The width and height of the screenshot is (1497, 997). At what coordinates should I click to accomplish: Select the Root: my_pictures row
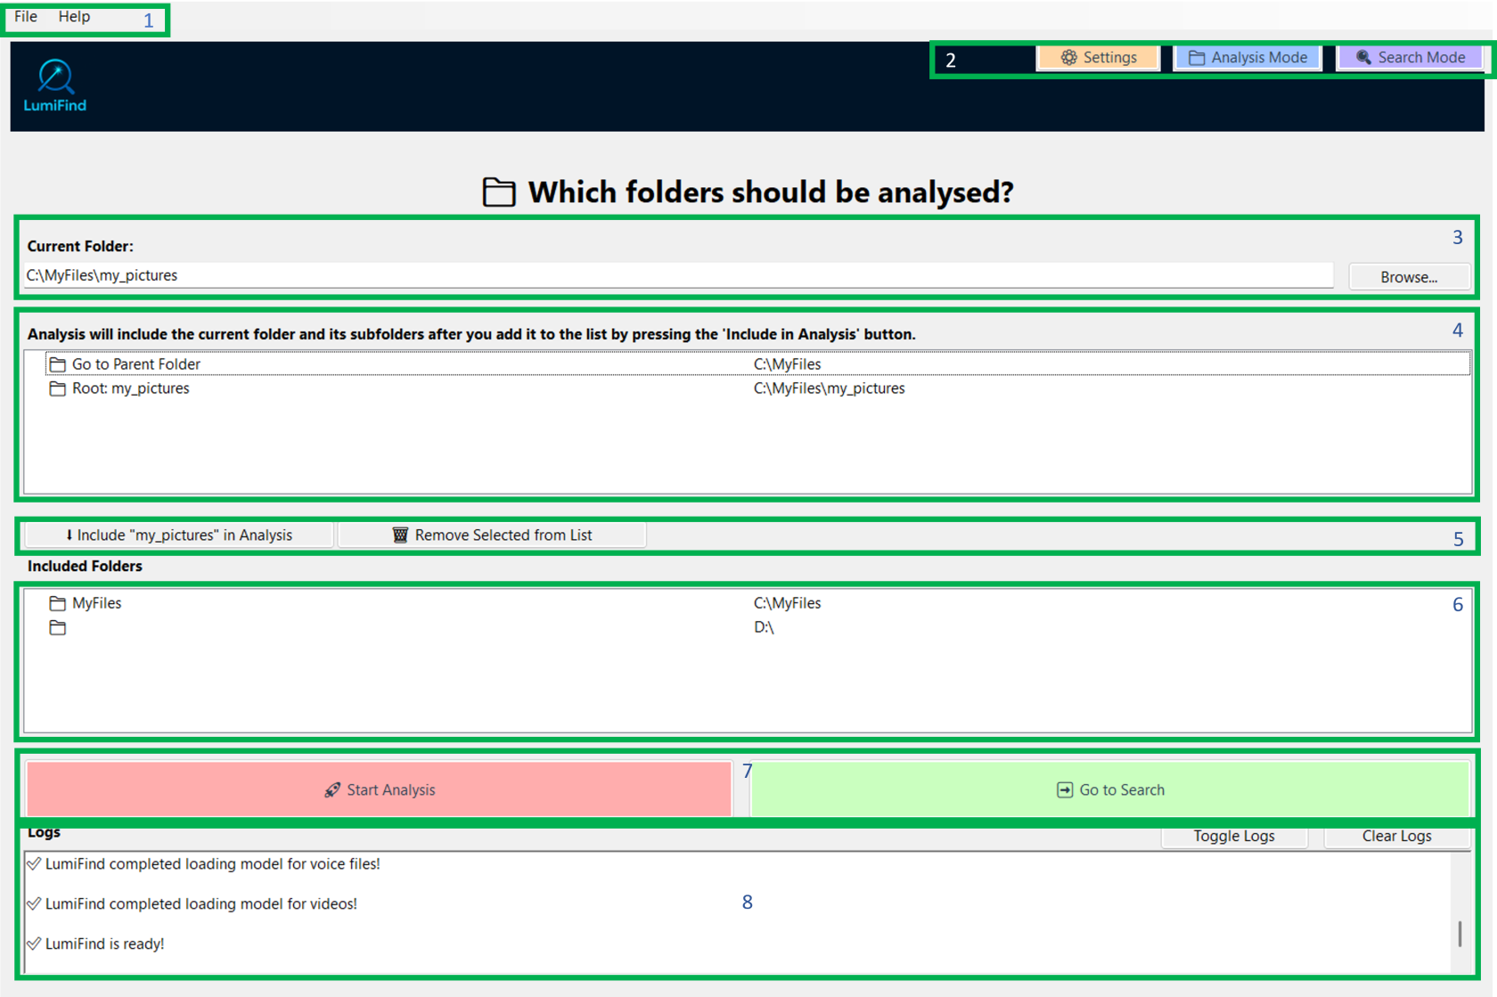[x=757, y=388]
